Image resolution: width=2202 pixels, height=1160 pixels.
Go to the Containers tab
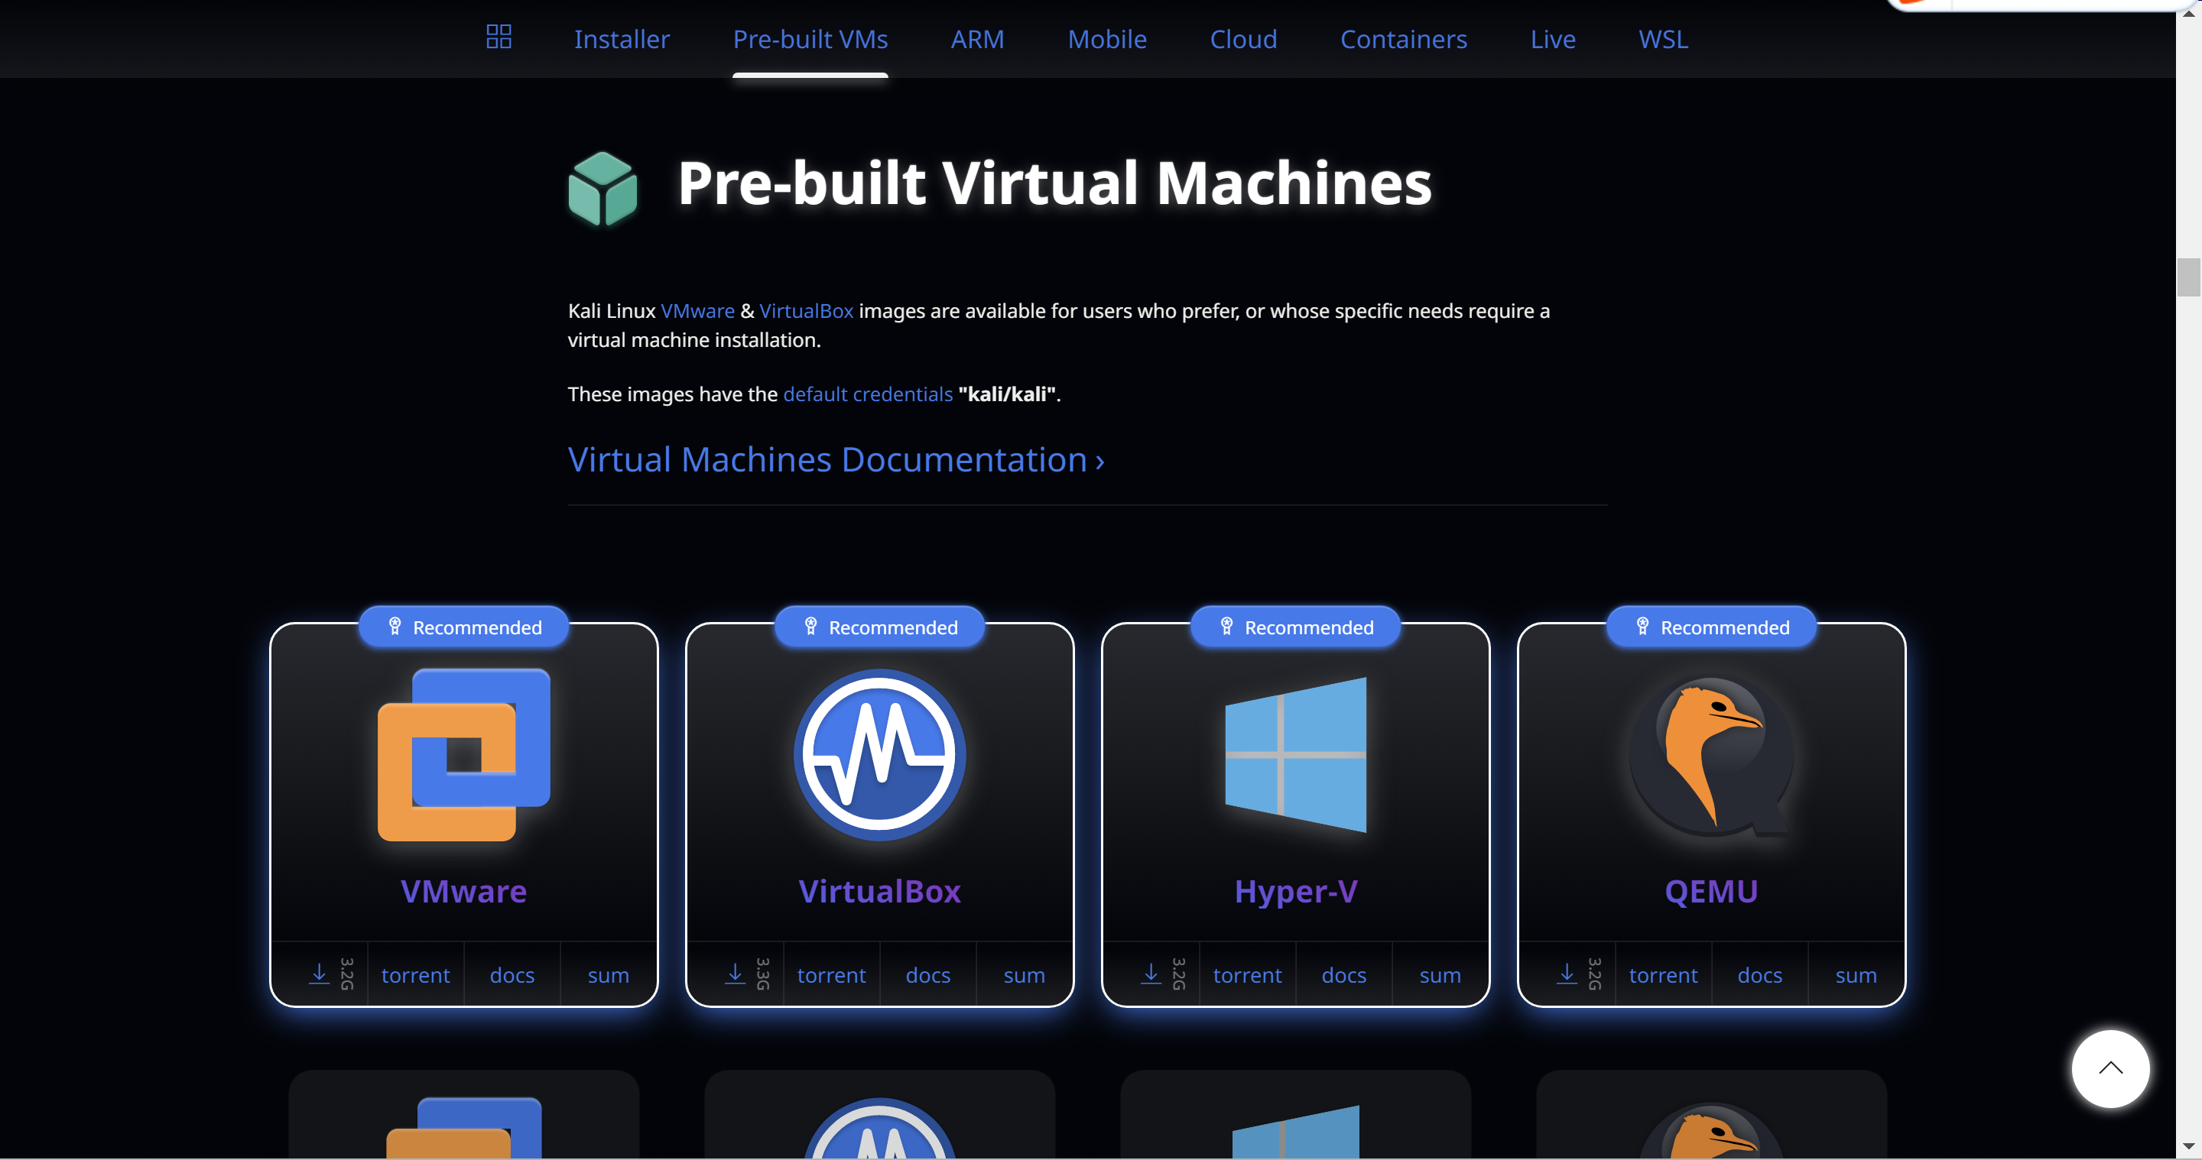click(x=1403, y=39)
